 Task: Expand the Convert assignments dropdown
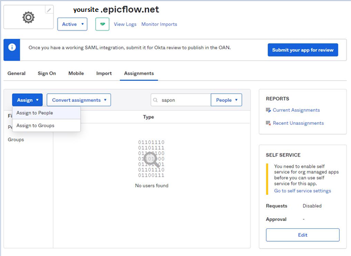pos(79,100)
